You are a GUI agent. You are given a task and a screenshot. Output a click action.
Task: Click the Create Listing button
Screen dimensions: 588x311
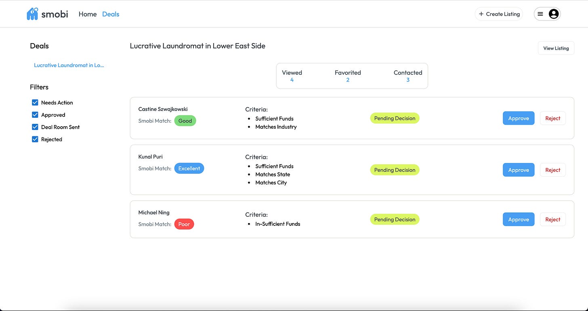pos(499,13)
